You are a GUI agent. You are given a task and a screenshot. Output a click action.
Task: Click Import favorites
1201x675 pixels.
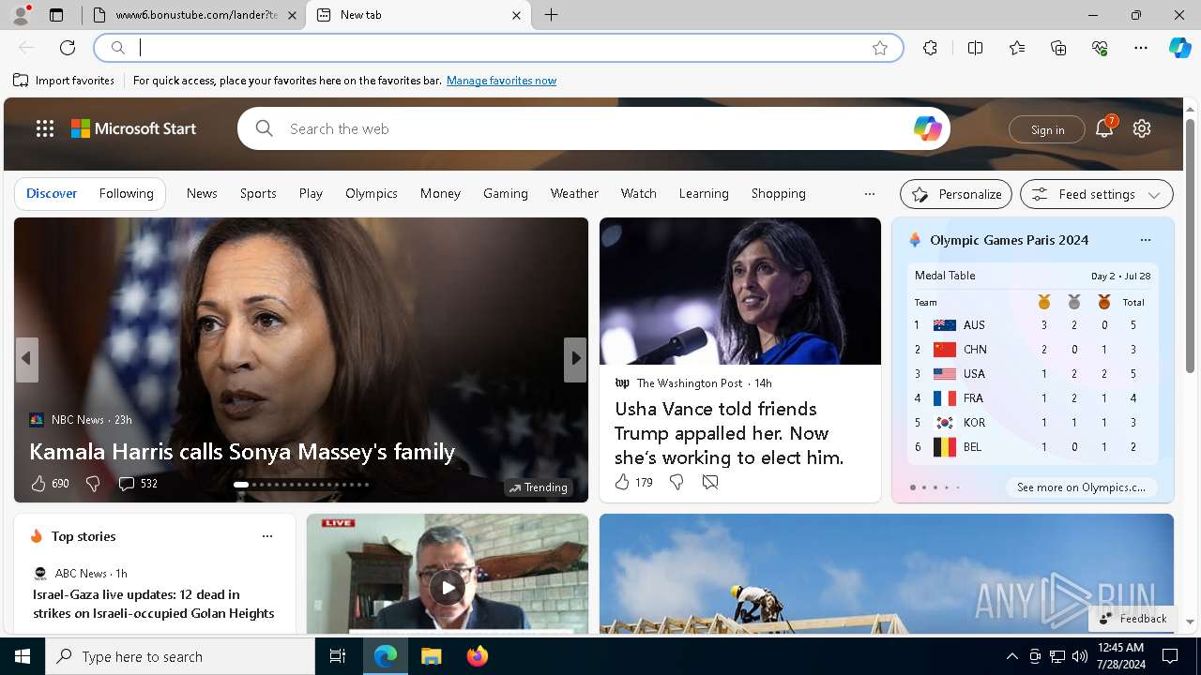pyautogui.click(x=64, y=81)
